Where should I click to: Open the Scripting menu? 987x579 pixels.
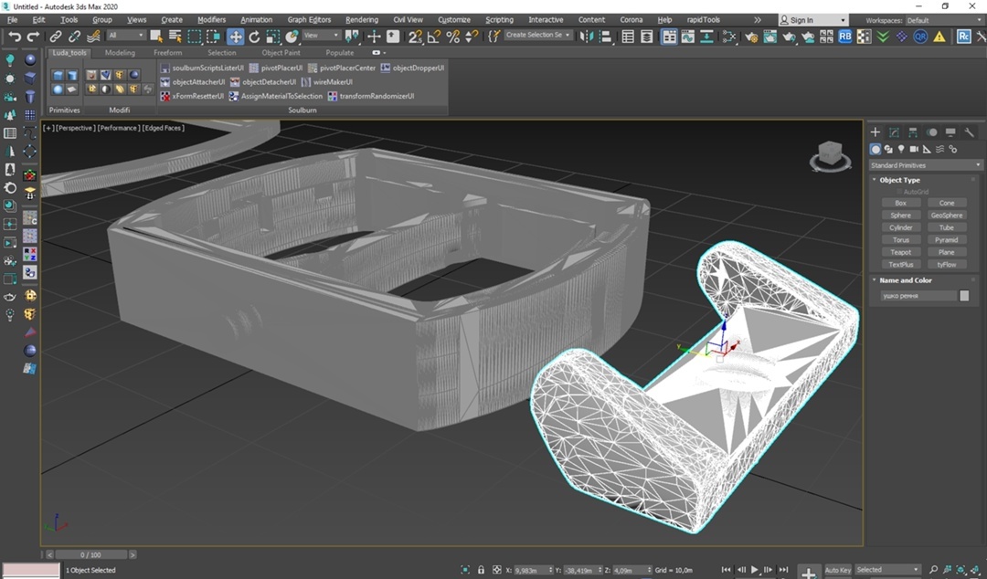(x=499, y=19)
